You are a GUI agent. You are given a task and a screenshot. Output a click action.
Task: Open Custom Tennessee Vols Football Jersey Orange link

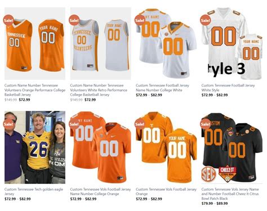[x=166, y=191]
